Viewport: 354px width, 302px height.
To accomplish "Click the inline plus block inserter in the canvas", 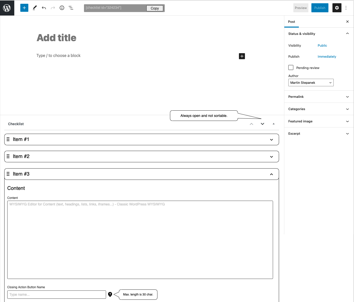I will (241, 56).
